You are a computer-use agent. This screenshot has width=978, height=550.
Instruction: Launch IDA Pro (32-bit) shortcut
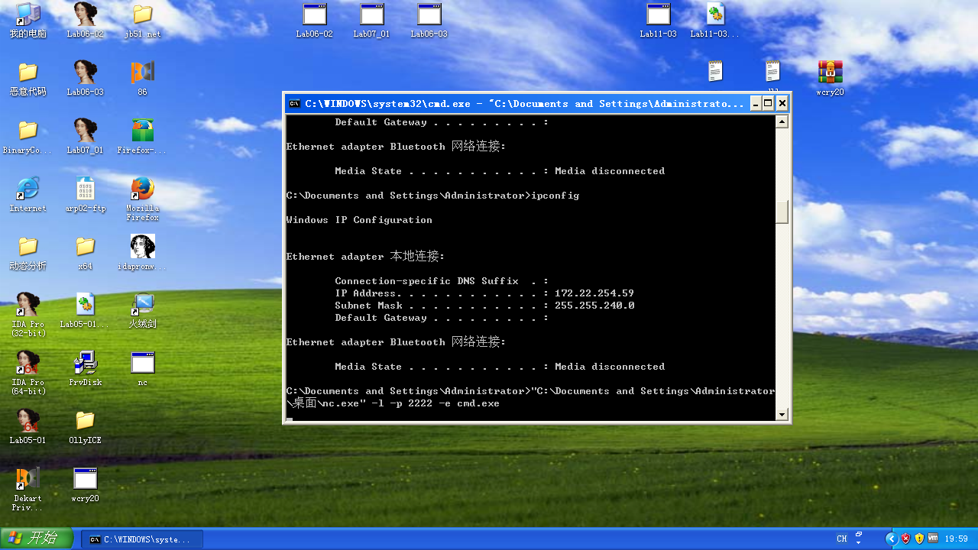(28, 315)
